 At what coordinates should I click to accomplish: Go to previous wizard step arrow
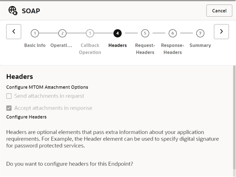point(14,31)
